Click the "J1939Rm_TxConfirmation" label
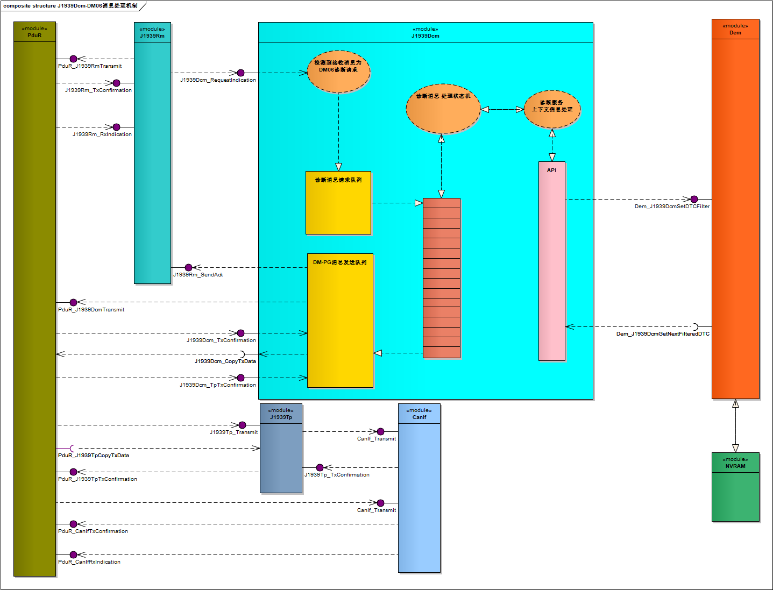Image resolution: width=773 pixels, height=590 pixels. click(x=98, y=90)
